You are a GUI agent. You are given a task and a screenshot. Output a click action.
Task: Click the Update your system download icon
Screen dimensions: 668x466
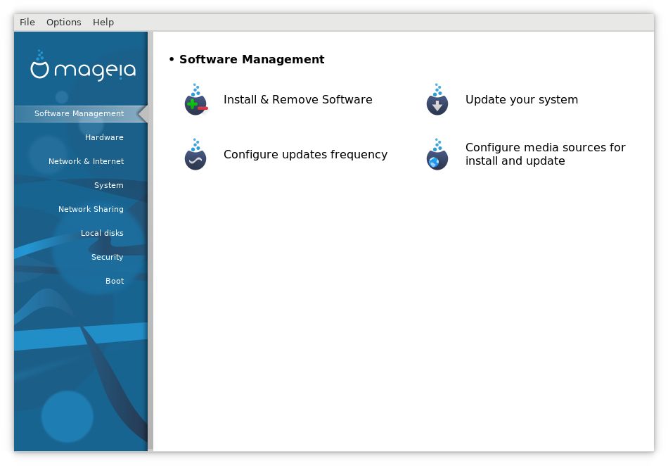coord(437,101)
